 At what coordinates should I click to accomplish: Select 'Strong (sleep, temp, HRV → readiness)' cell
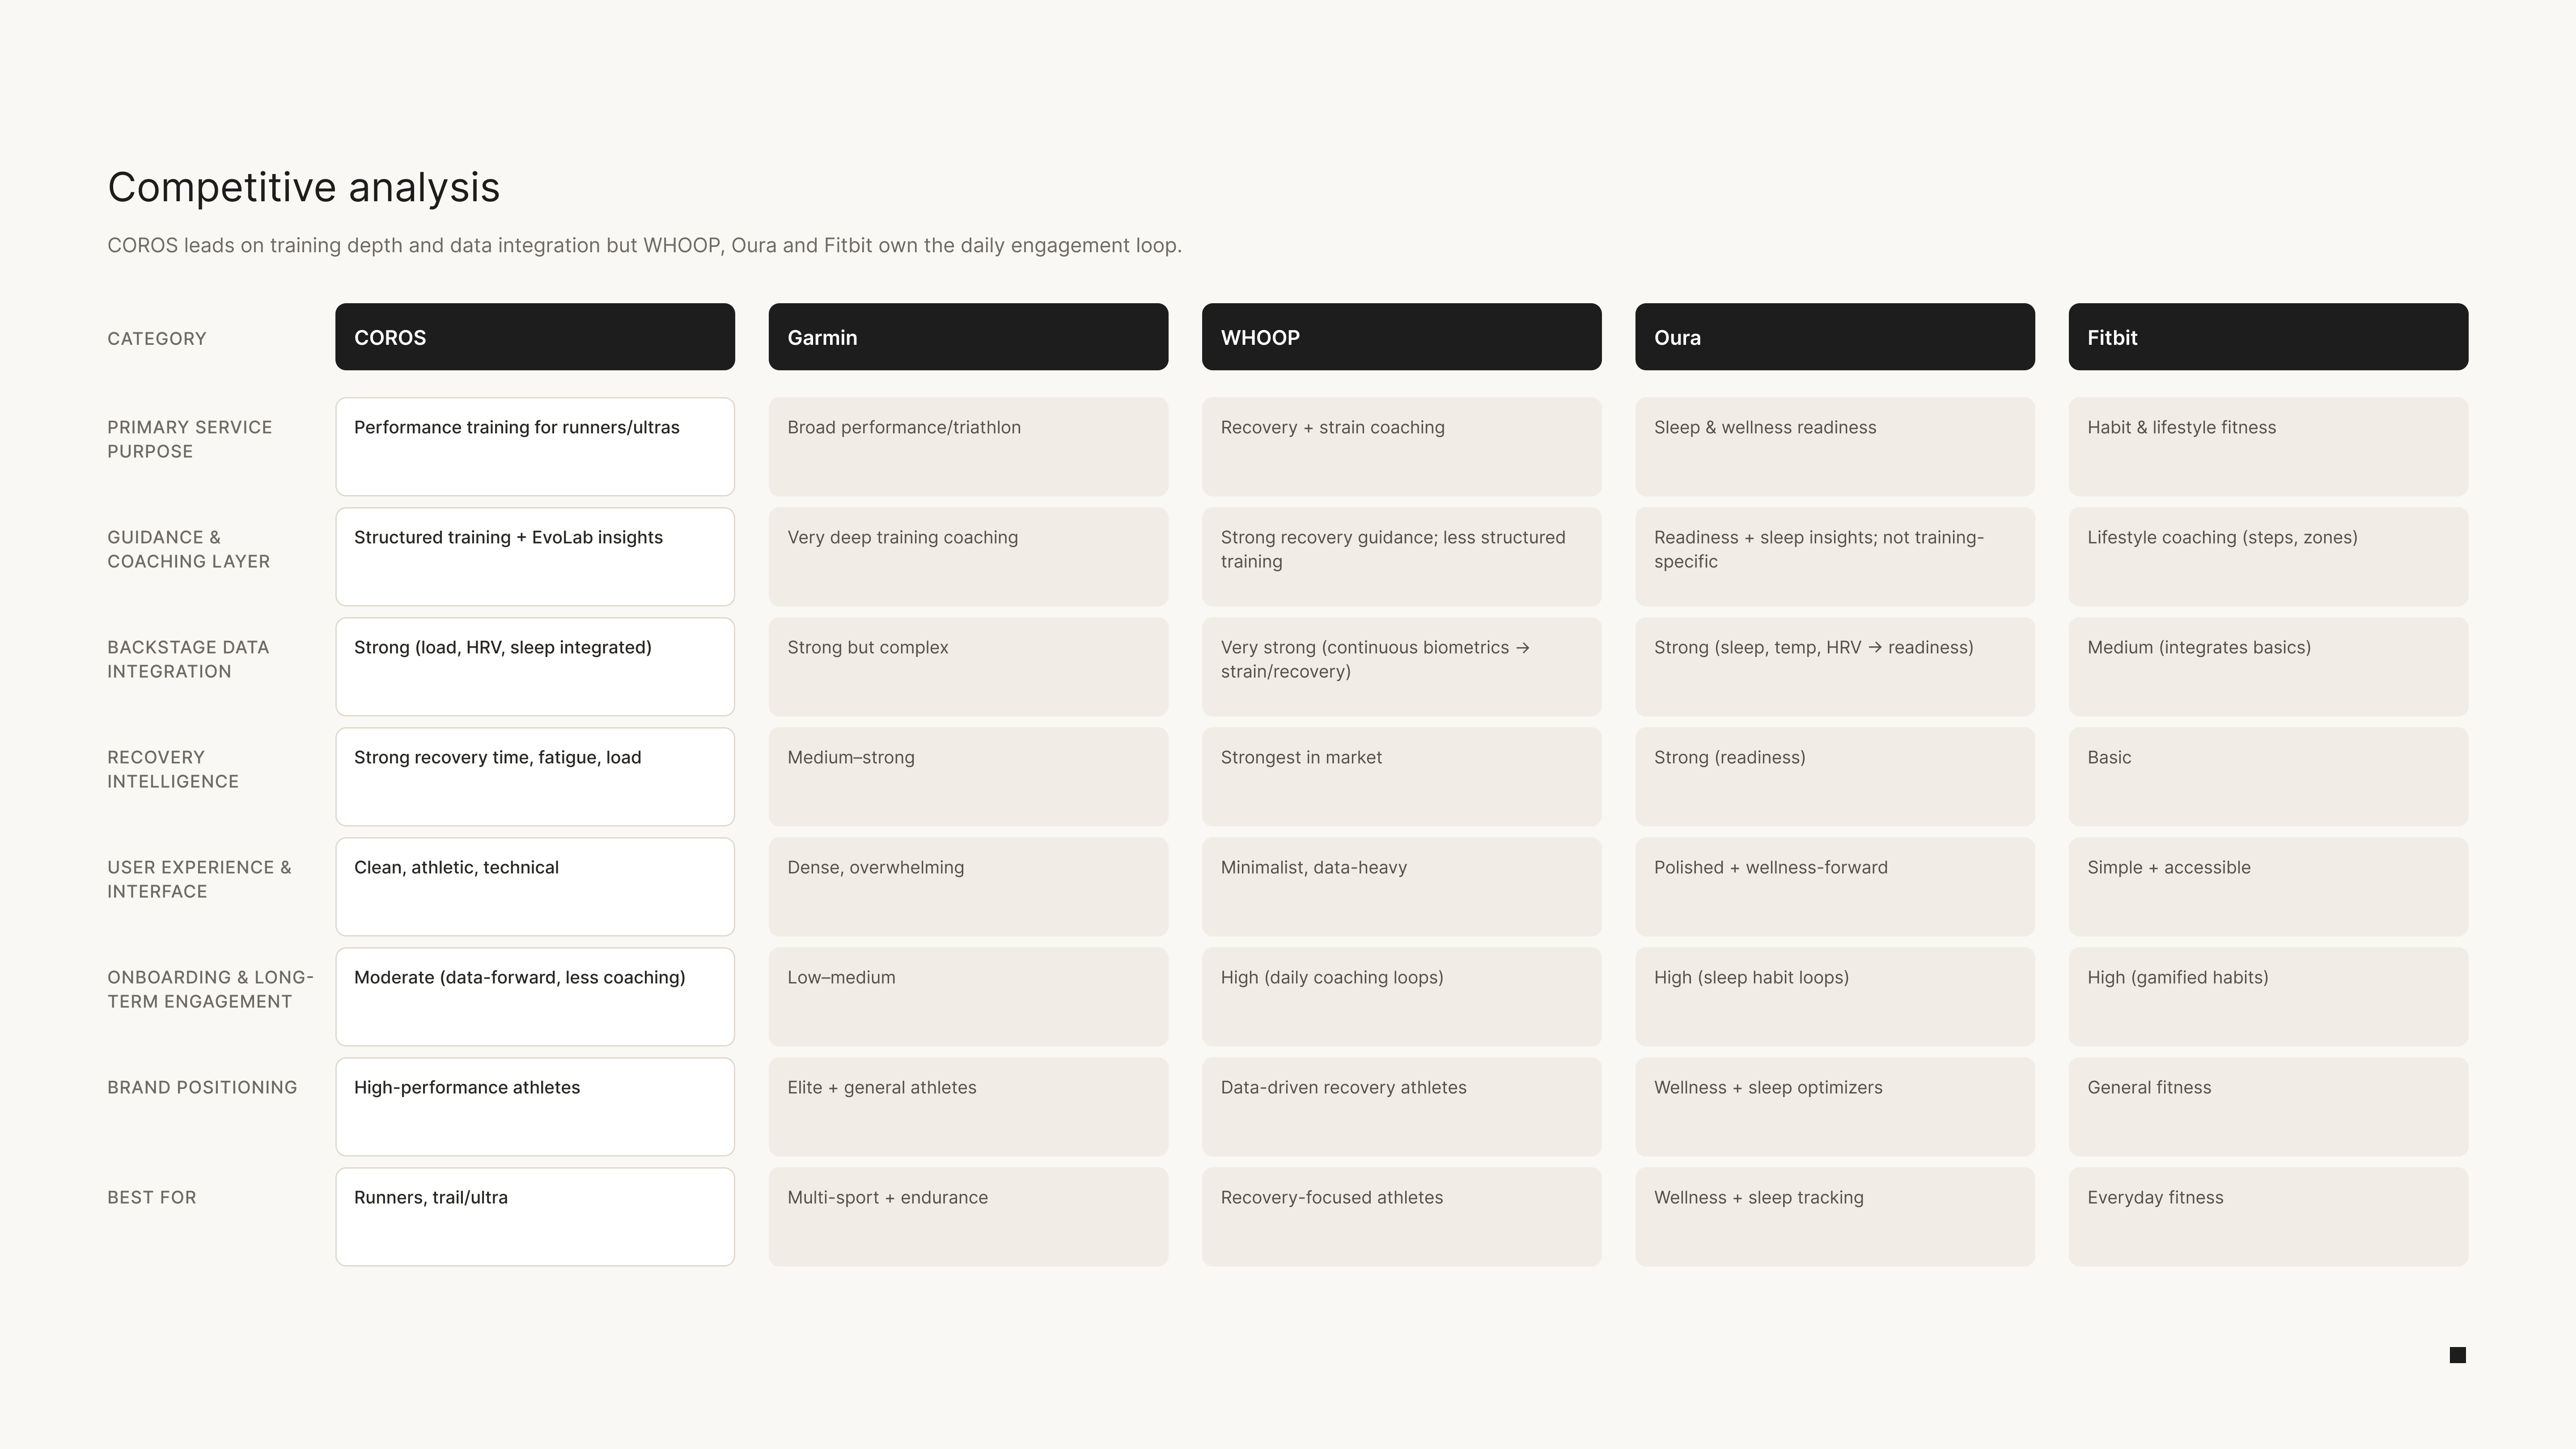point(1835,667)
